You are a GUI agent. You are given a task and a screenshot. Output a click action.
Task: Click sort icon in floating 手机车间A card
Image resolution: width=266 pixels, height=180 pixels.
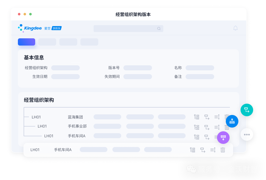coord(213,150)
